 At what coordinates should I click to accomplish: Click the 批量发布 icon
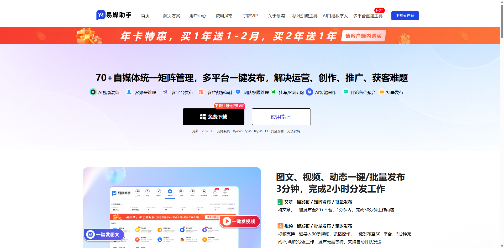point(382,92)
